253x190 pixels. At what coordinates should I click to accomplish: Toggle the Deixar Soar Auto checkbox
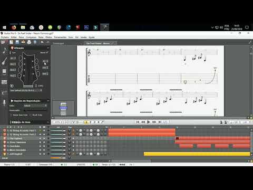point(11,115)
